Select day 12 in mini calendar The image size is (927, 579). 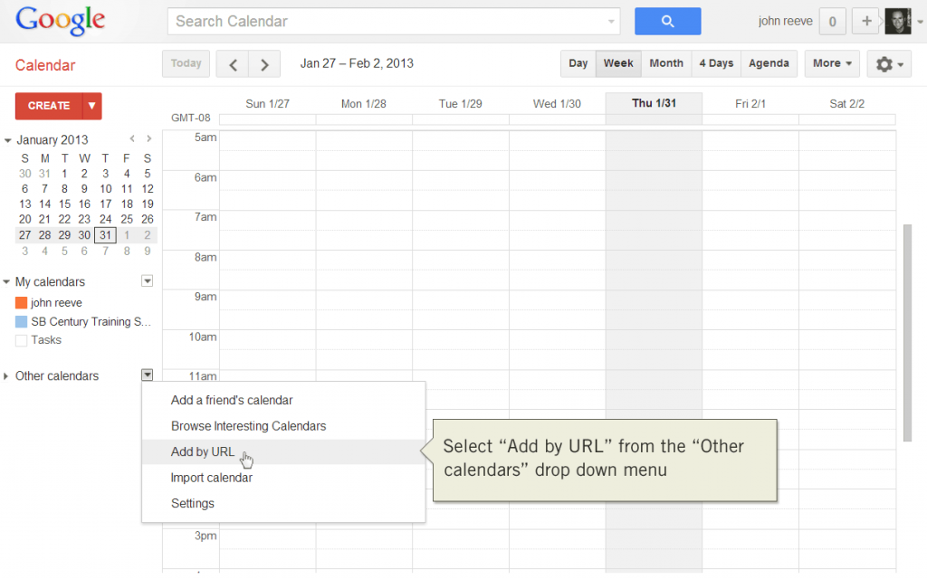click(148, 189)
